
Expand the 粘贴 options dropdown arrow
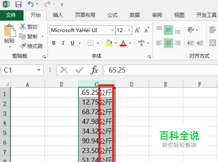pyautogui.click(x=10, y=47)
